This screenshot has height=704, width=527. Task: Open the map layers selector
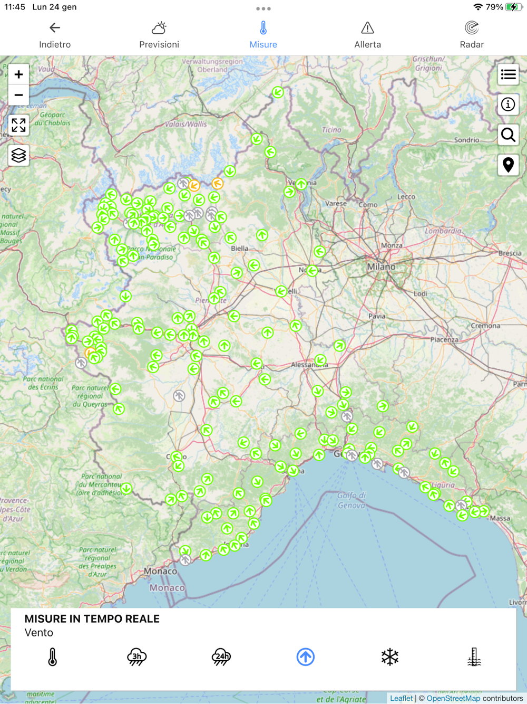[18, 155]
